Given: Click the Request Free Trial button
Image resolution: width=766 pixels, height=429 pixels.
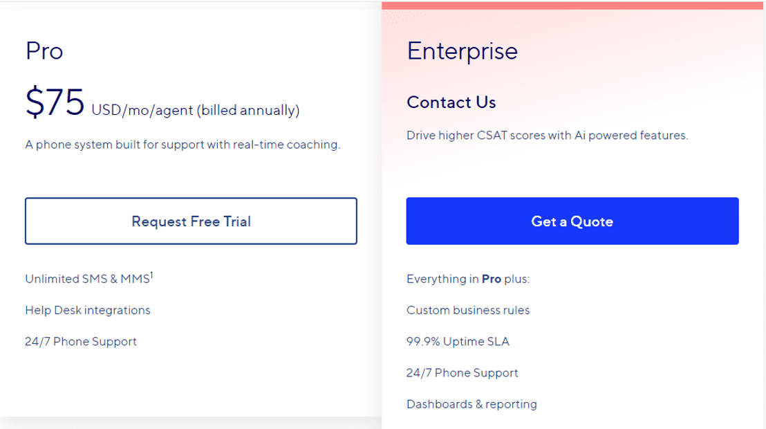Looking at the screenshot, I should [191, 221].
